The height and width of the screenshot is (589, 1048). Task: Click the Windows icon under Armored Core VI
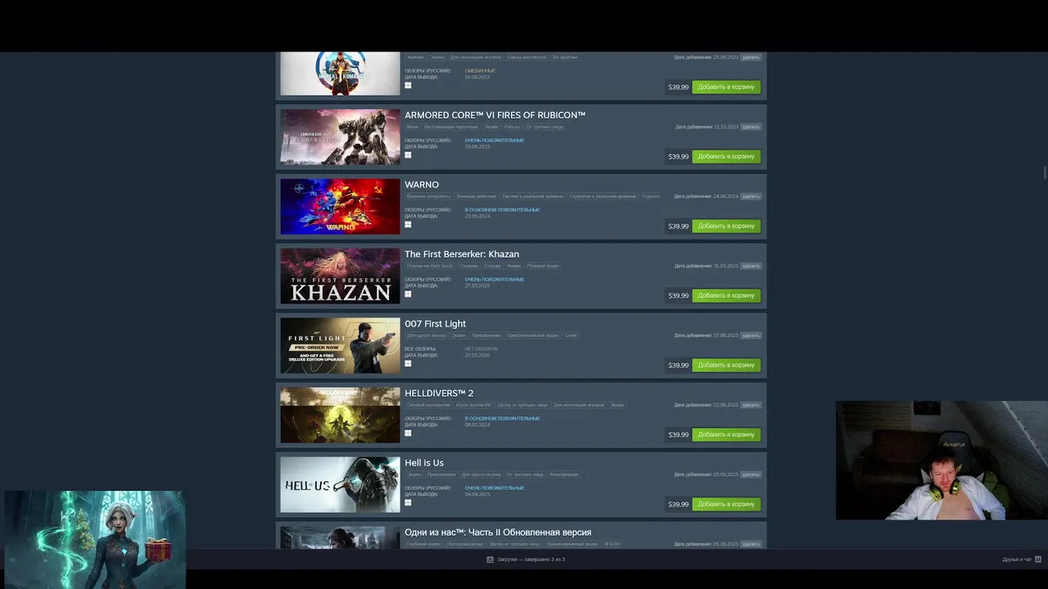click(x=408, y=155)
